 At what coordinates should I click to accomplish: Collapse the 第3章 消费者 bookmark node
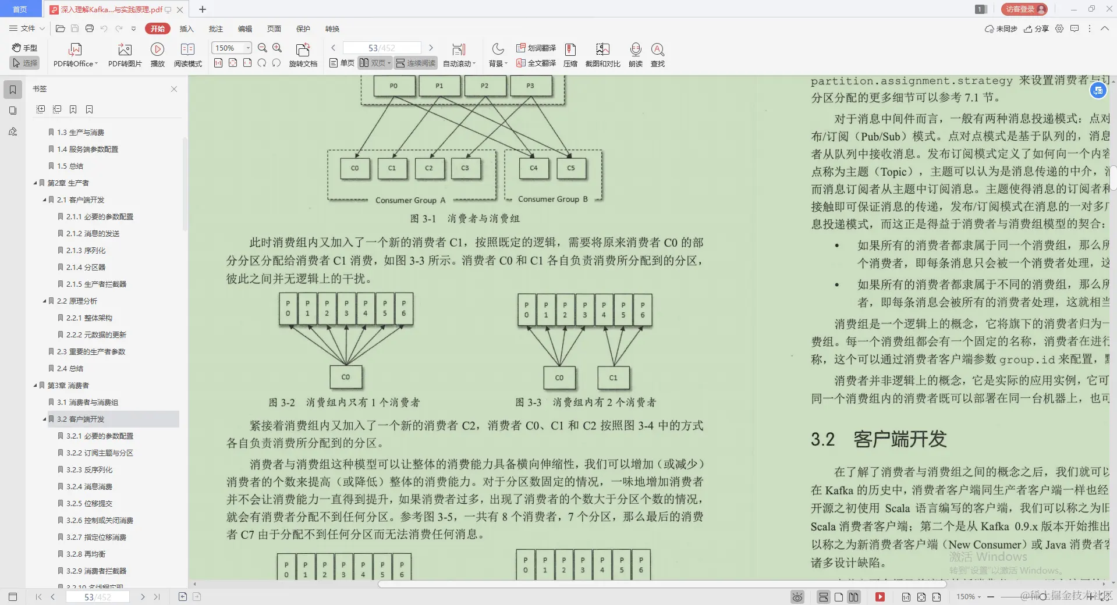click(35, 385)
